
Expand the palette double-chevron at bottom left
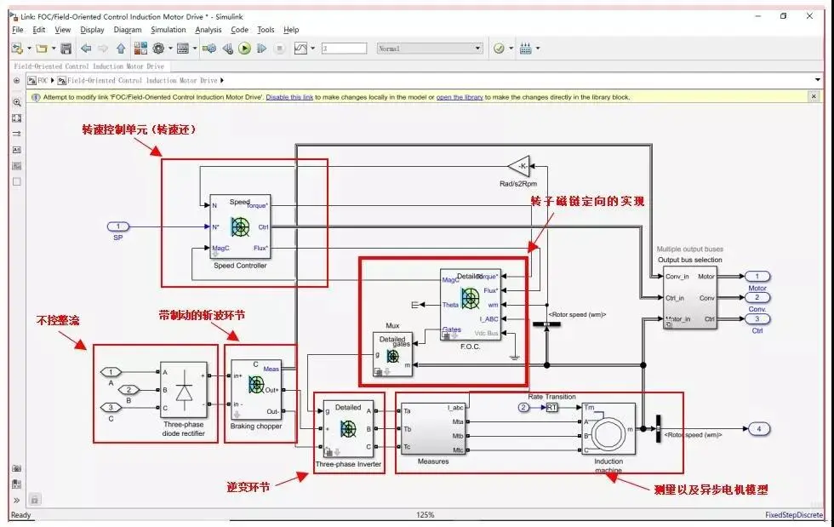(x=16, y=500)
